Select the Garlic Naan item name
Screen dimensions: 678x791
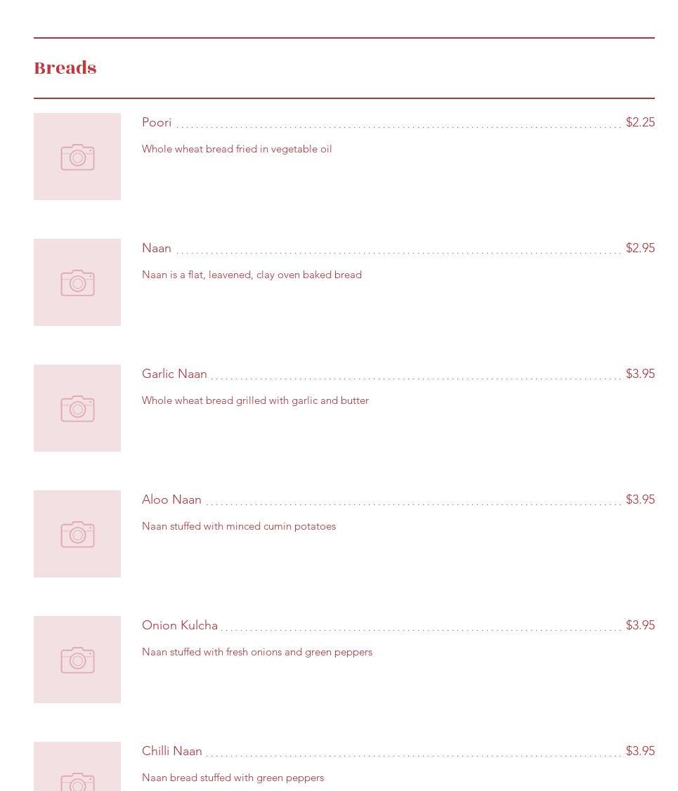[174, 374]
